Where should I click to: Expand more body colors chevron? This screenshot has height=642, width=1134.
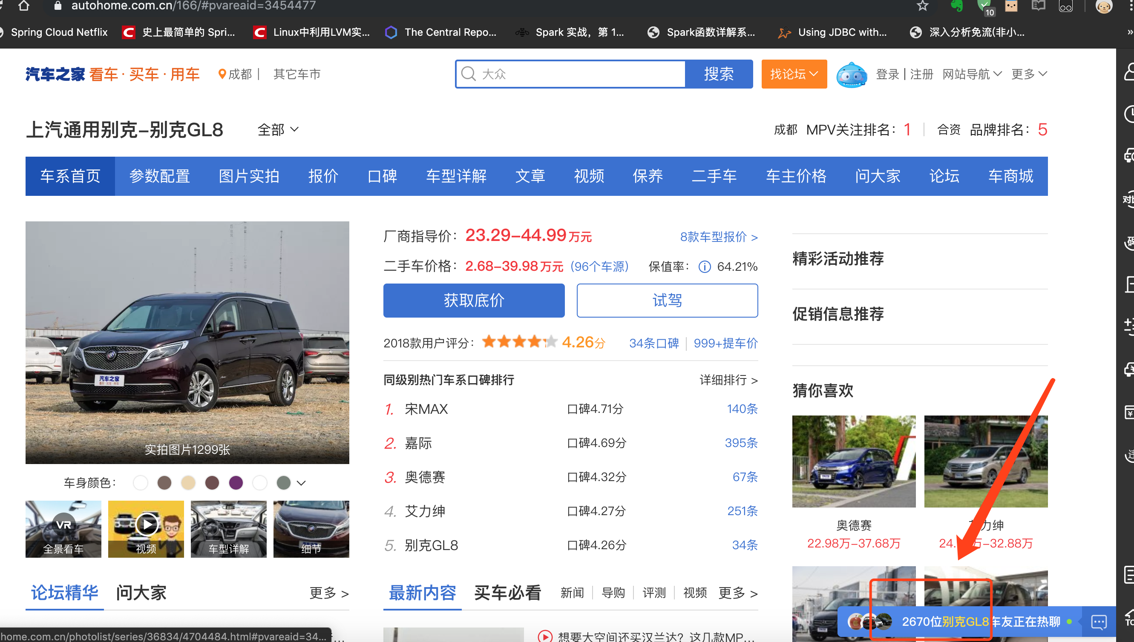[x=301, y=483]
